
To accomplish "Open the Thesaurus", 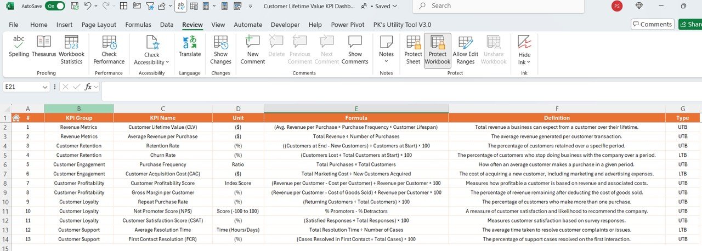I will pos(44,46).
